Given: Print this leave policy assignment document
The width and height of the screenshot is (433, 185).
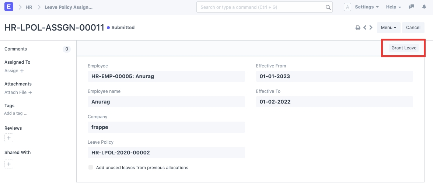Looking at the screenshot, I should (x=357, y=28).
